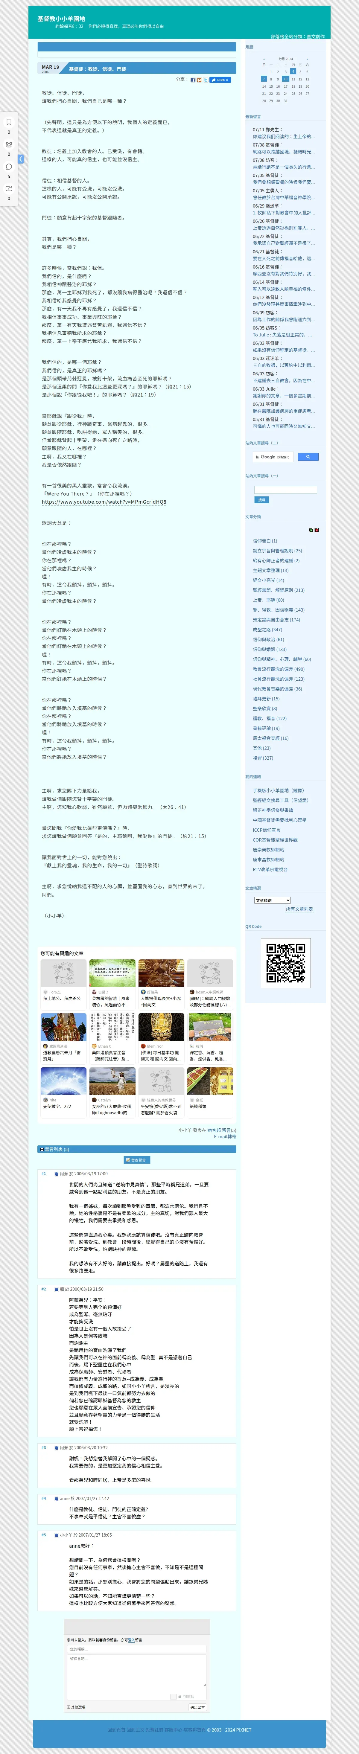
Task: Click the 發表留言 button above comments
Action: pyautogui.click(x=137, y=1160)
